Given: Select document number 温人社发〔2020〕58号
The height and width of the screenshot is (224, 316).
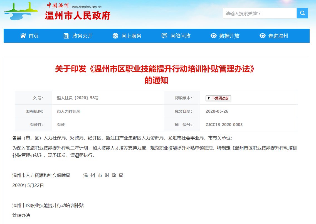Looking at the screenshot, I should point(78,98).
